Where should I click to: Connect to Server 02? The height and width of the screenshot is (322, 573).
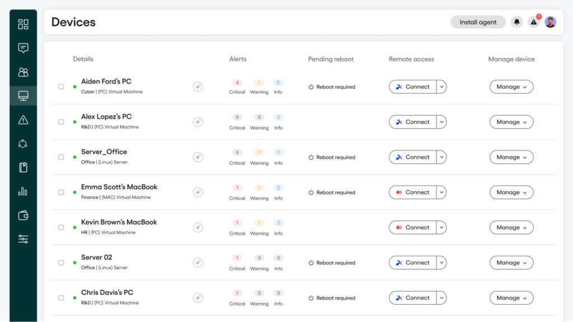pyautogui.click(x=412, y=263)
